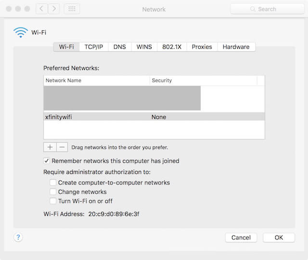Click the Cancel button
308x260 pixels.
click(x=241, y=237)
